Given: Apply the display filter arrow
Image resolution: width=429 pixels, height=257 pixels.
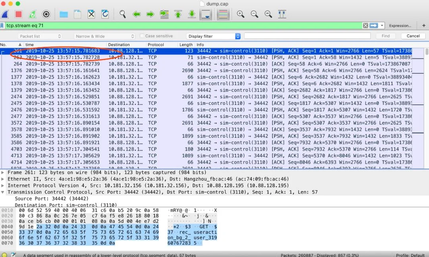Looking at the screenshot, I should pos(373,25).
